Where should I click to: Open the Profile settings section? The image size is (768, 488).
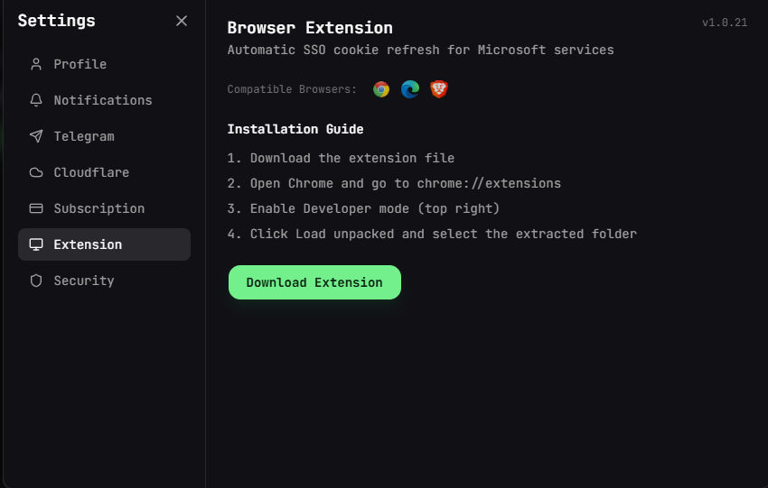[104, 64]
